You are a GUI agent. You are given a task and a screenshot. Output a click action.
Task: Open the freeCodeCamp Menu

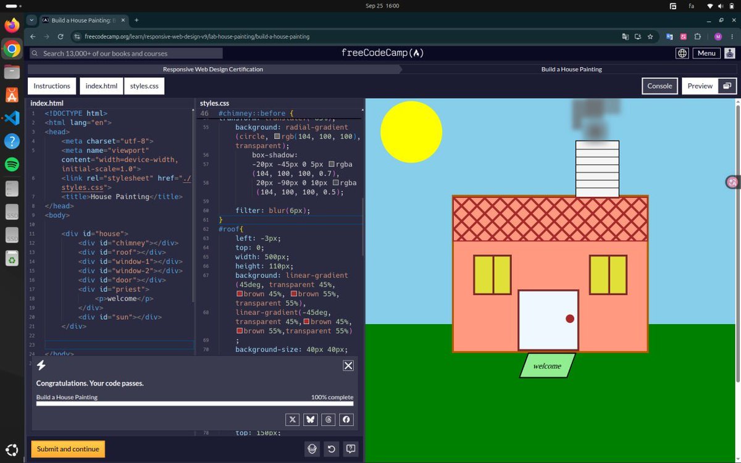(706, 53)
